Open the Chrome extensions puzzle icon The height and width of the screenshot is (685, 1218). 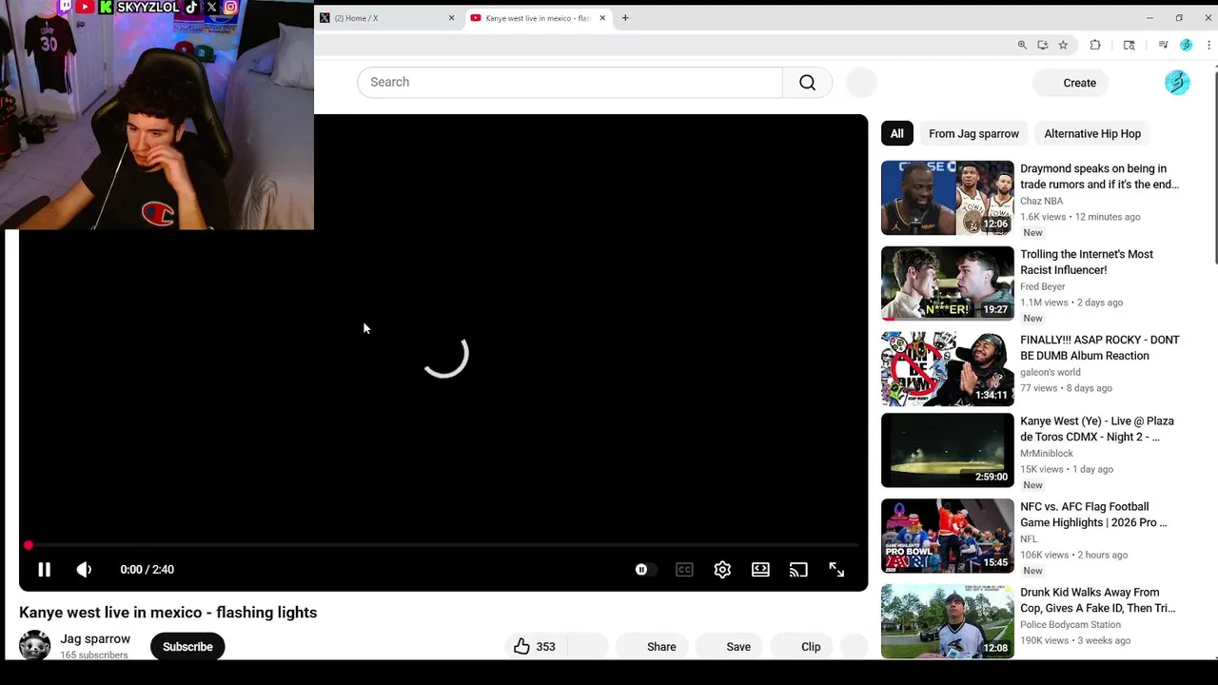pos(1095,45)
